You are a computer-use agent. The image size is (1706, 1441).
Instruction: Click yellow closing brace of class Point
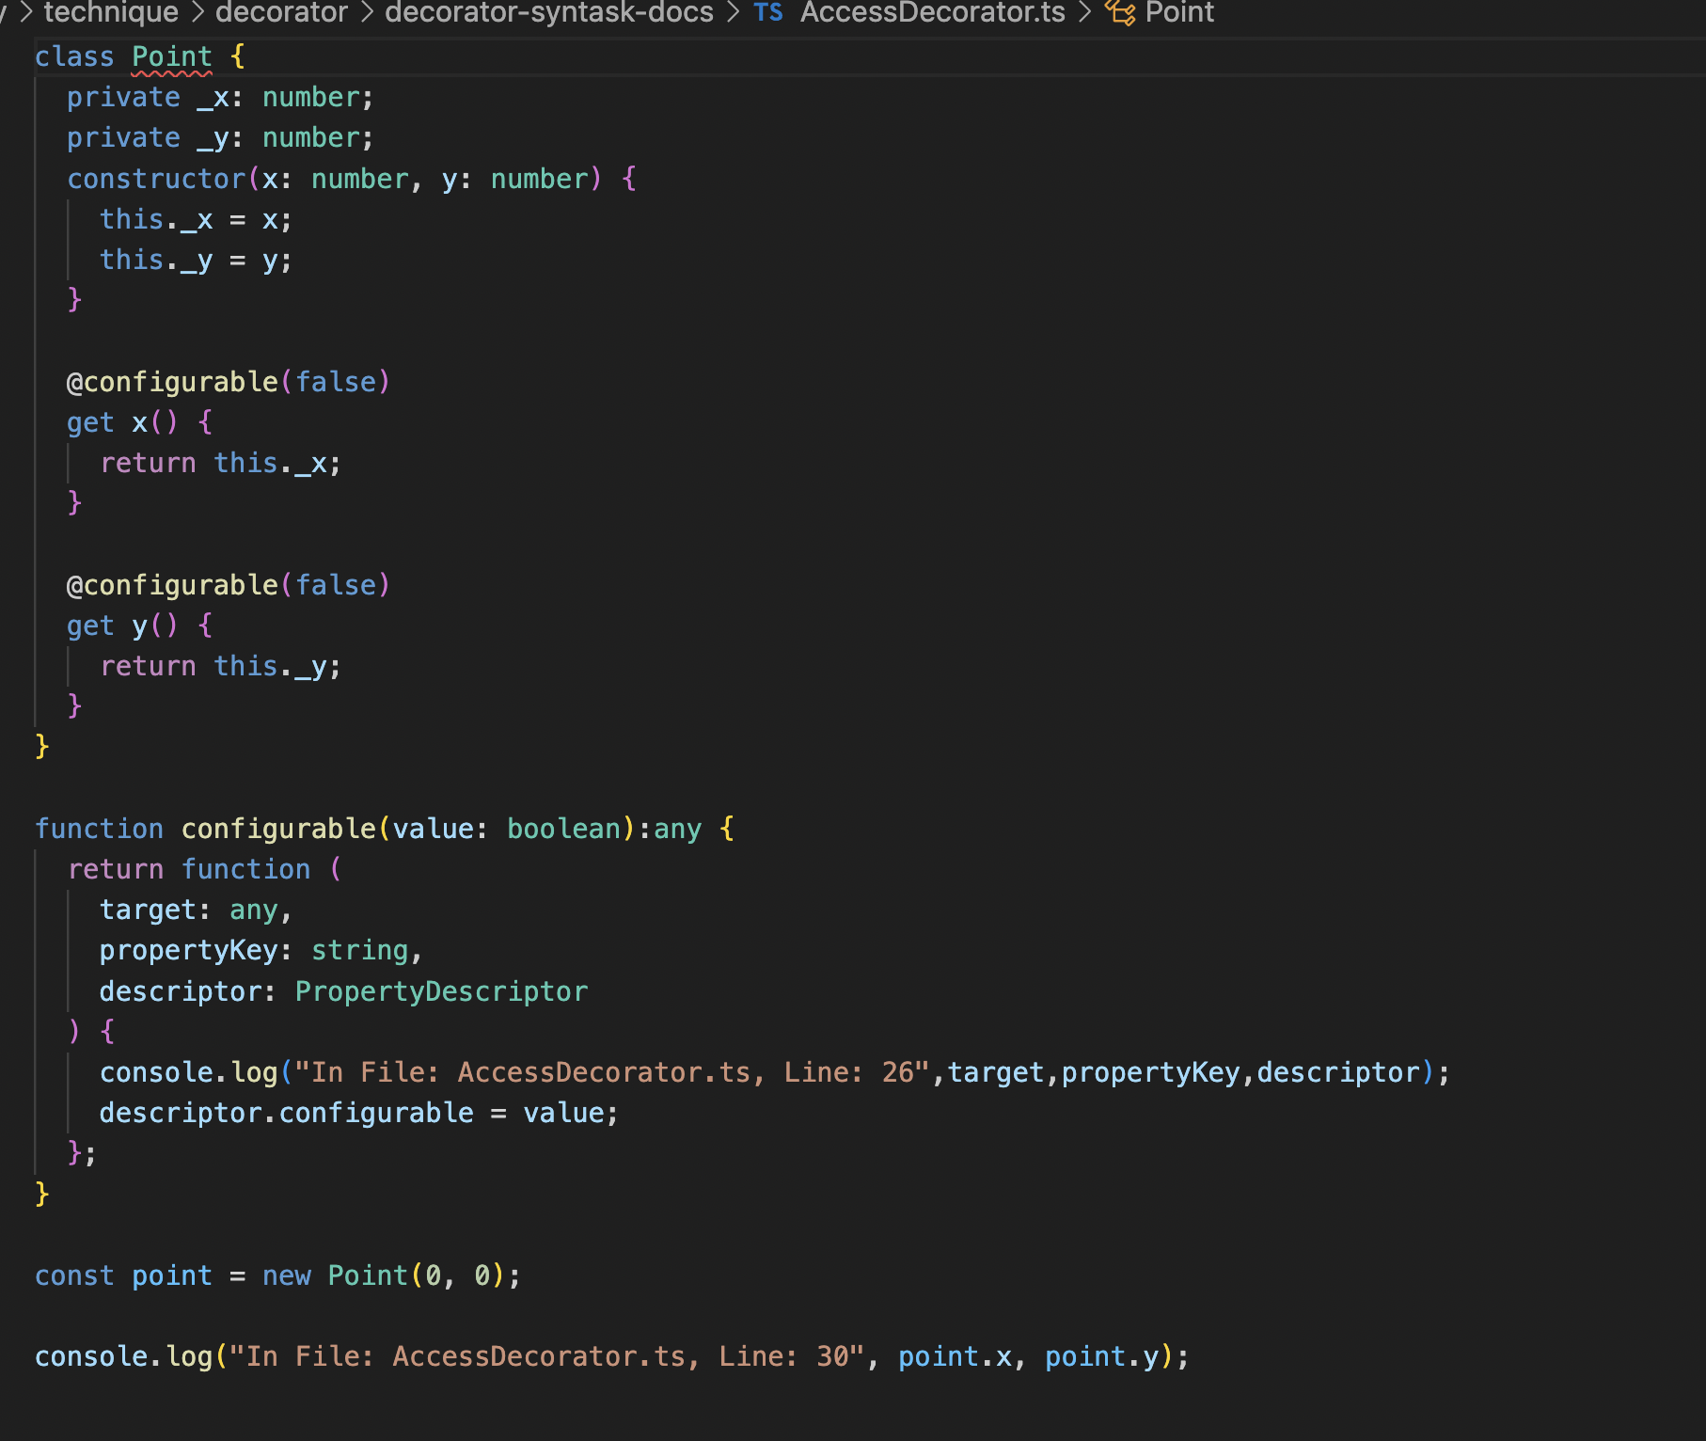point(42,747)
